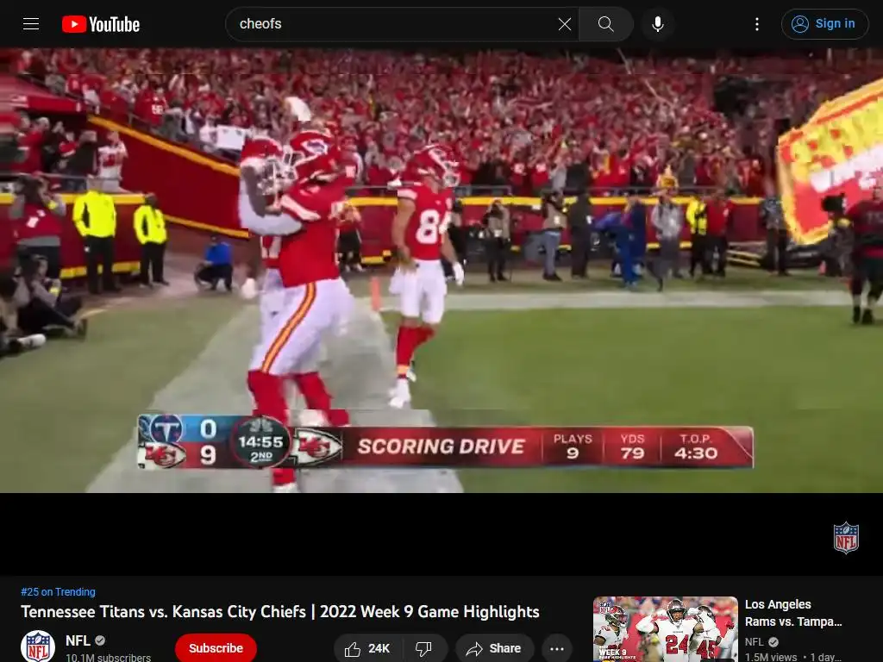
Task: Dislike the video with thumbs down
Action: (x=424, y=648)
